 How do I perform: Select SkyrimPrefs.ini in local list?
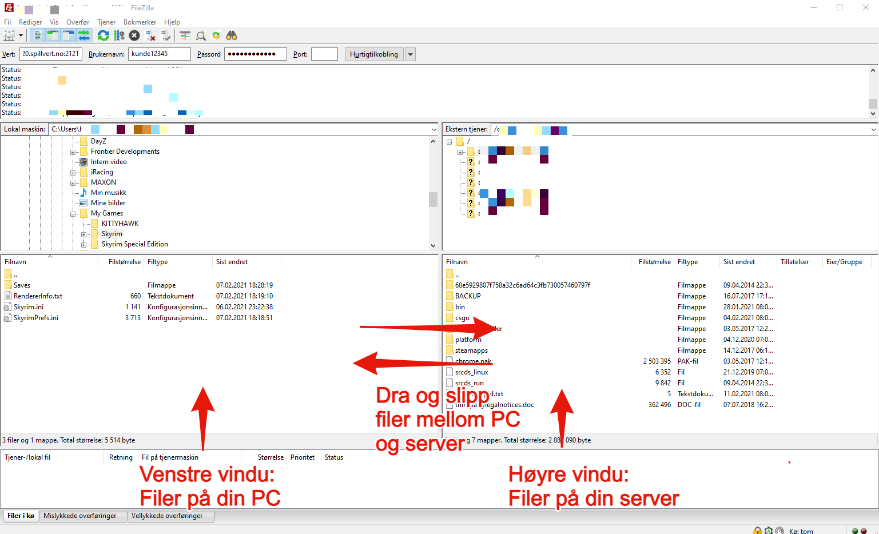click(x=36, y=318)
